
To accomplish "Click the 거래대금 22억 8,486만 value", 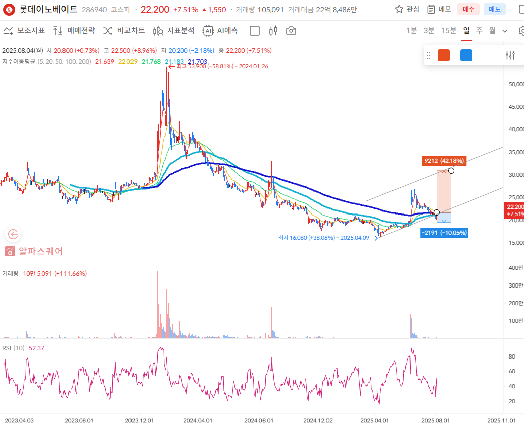I will [x=336, y=10].
